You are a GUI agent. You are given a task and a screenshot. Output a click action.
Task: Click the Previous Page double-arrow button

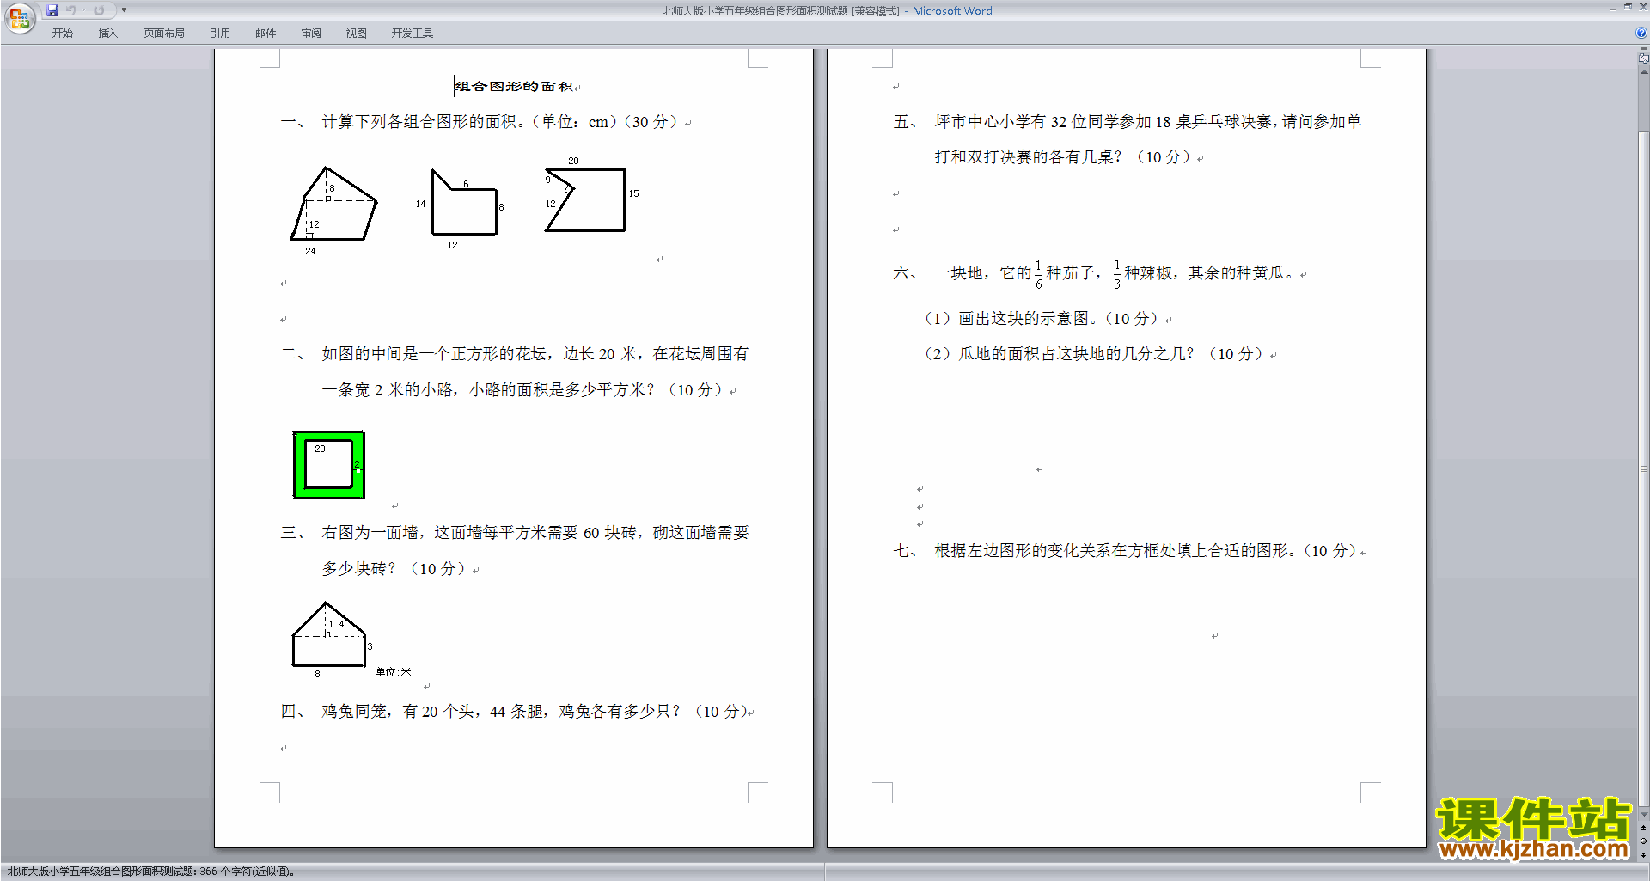point(1643,828)
